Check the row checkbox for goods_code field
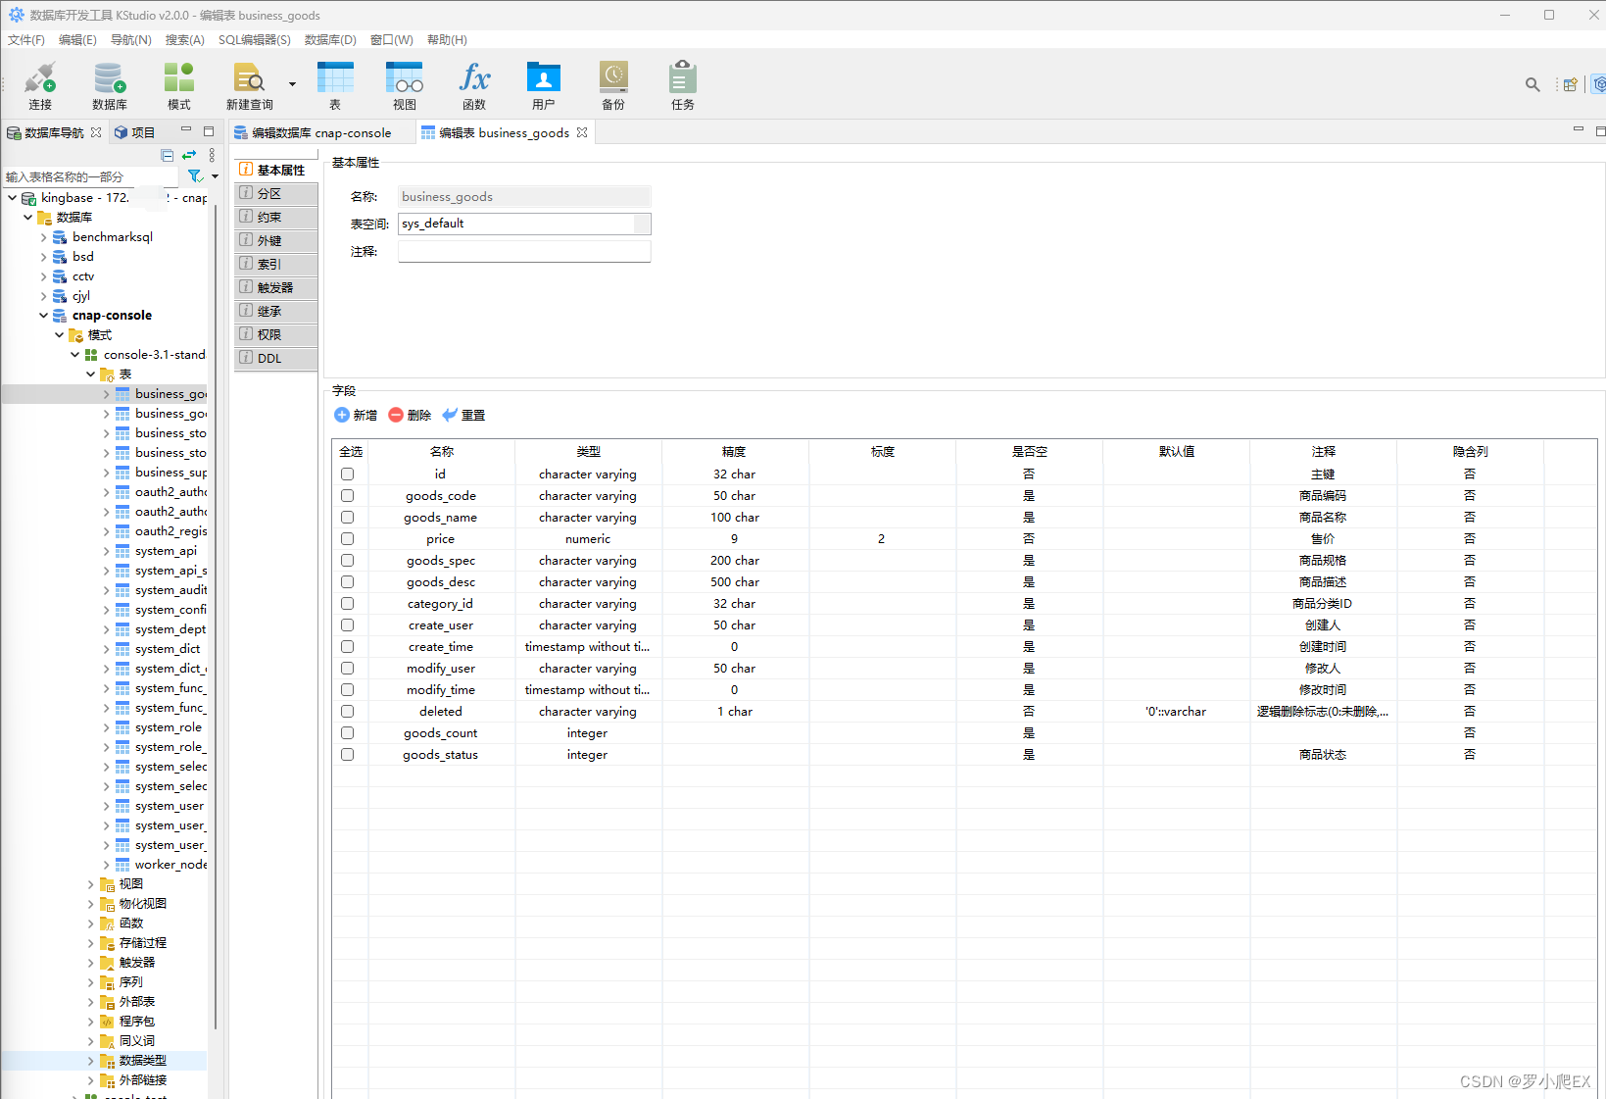This screenshot has width=1606, height=1099. (347, 495)
